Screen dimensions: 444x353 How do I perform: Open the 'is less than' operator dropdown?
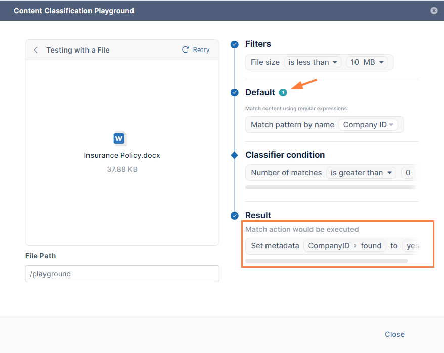313,62
